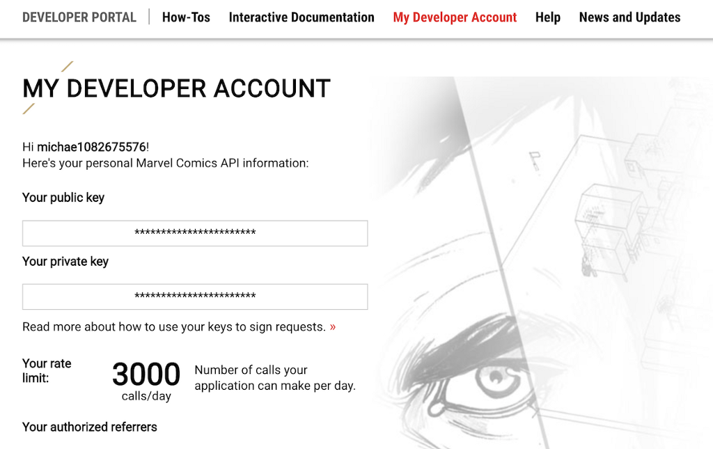Open Interactive Documentation in the nav
This screenshot has height=449, width=713.
(x=301, y=17)
